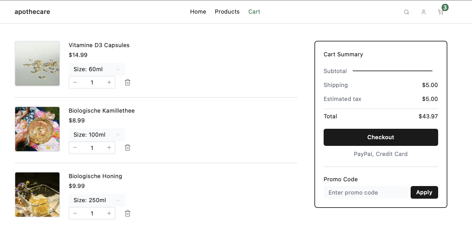The image size is (472, 249).
Task: Remove Biologische Honing using trash icon
Action: tap(127, 213)
